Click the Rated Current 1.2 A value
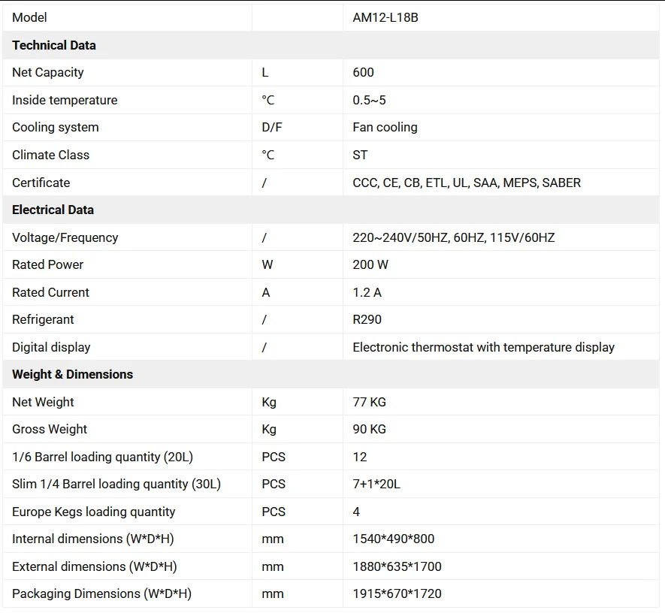 pyautogui.click(x=367, y=292)
